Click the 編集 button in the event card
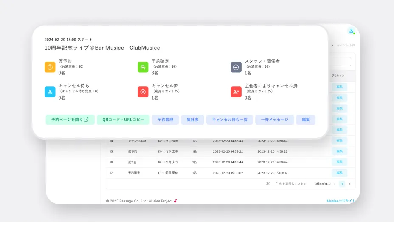This screenshot has height=228, width=394. 306,120
